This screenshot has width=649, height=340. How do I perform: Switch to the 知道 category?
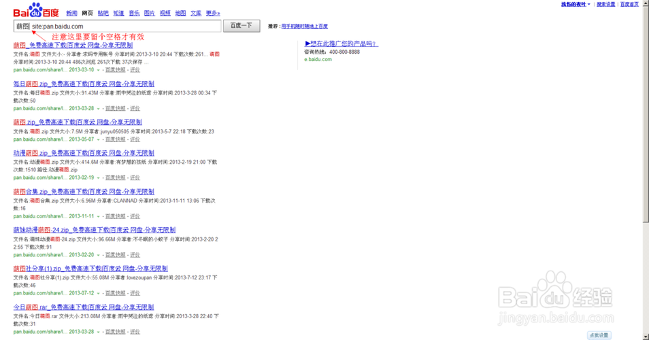tap(119, 13)
